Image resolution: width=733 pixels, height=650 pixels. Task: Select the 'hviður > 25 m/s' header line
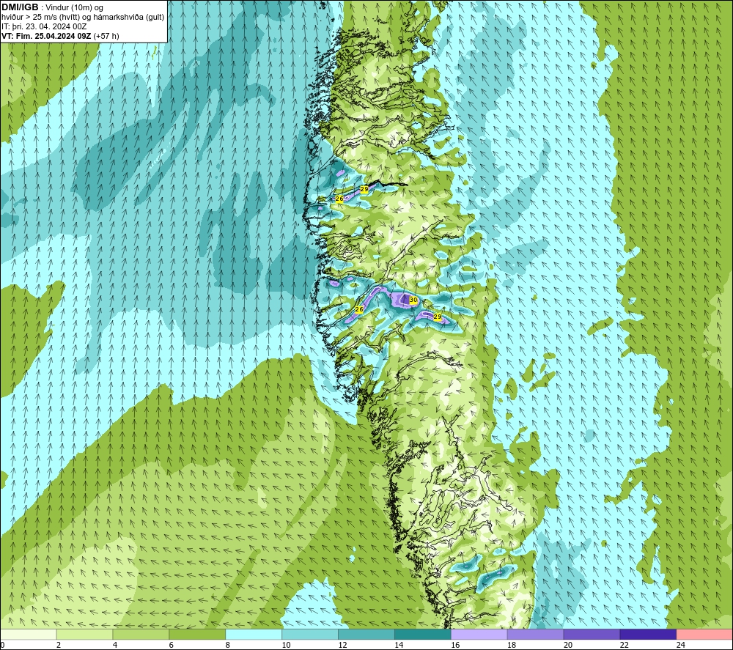click(83, 18)
